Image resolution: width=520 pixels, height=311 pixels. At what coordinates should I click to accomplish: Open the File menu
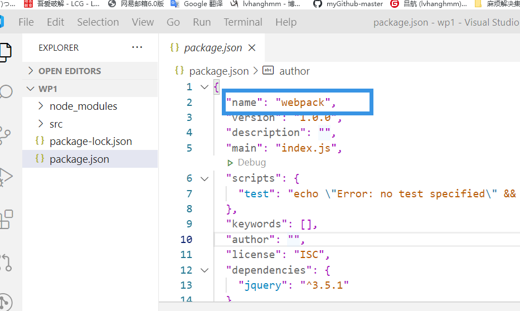pos(26,22)
